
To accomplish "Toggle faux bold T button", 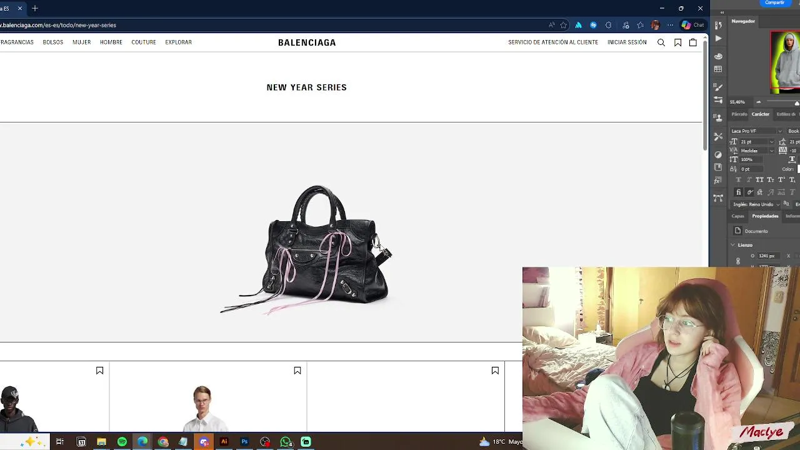I will pos(738,180).
